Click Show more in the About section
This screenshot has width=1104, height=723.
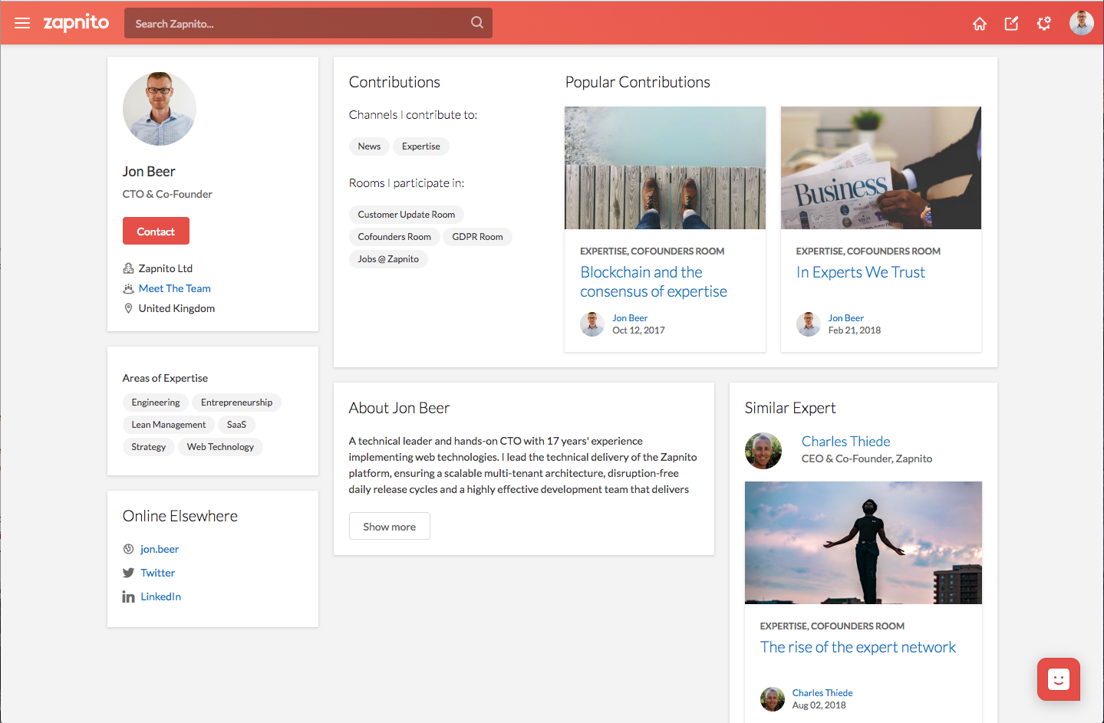(x=389, y=526)
